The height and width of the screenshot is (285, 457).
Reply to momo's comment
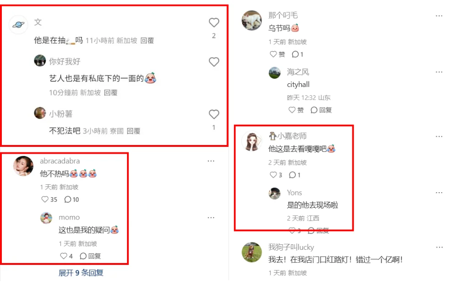tap(90, 256)
